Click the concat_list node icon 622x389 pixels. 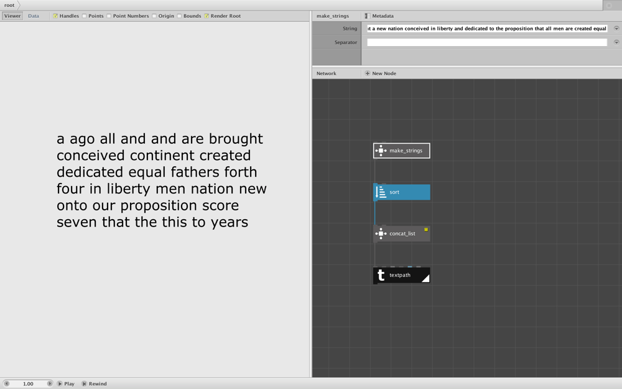(x=381, y=233)
